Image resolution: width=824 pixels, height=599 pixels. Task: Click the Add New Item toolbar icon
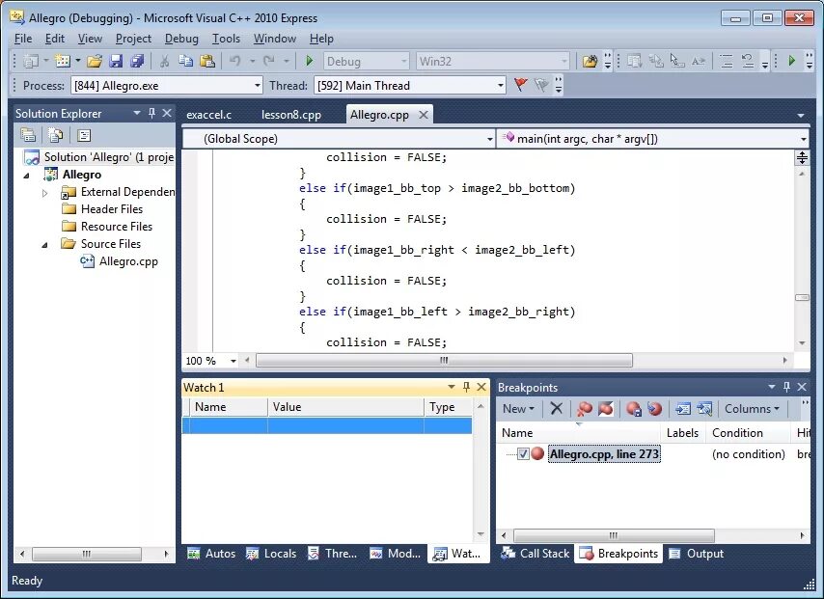click(x=63, y=62)
